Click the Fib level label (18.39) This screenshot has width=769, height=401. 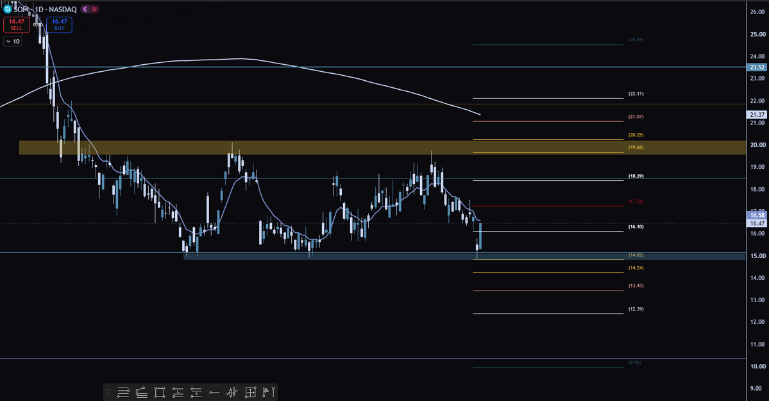[x=636, y=176]
